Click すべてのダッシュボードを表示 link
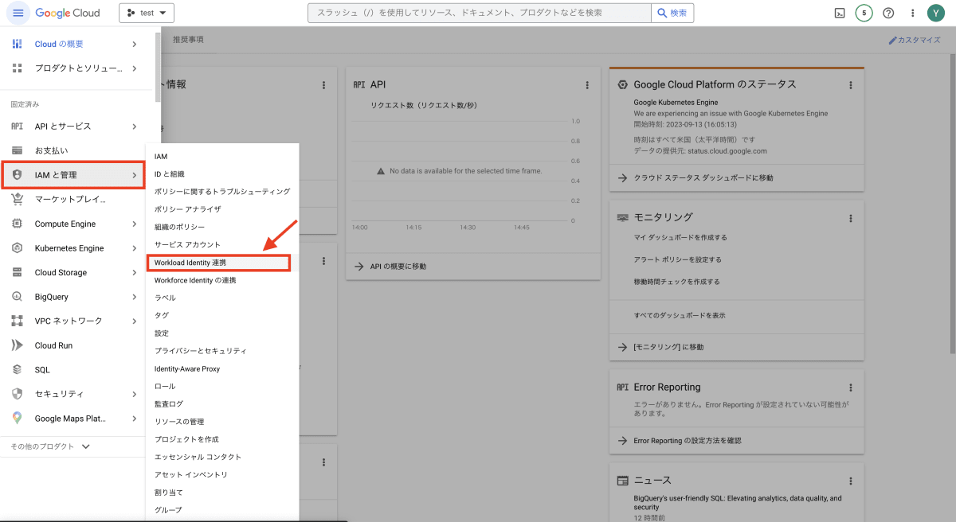 [x=679, y=315]
